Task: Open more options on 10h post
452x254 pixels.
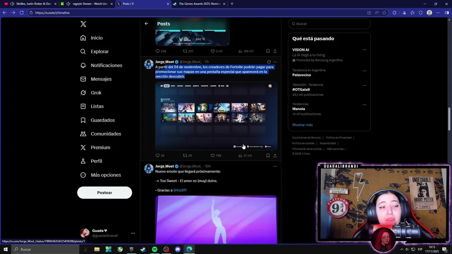Action: point(275,167)
